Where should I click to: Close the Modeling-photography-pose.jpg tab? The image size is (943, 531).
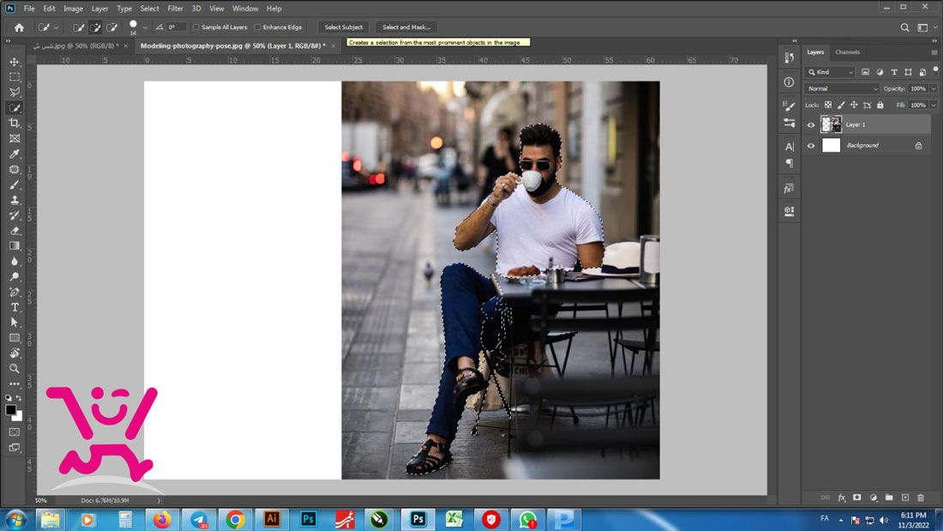tap(333, 45)
